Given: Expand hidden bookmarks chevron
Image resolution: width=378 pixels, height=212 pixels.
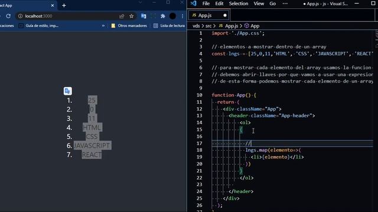Looking at the screenshot, I should click(103, 25).
